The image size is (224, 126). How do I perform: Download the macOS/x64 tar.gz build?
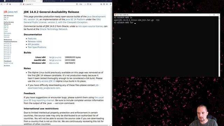51,60
